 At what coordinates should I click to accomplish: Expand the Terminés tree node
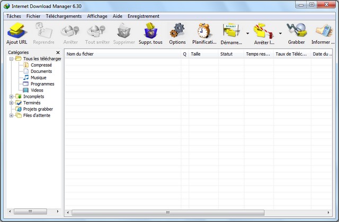[12, 103]
